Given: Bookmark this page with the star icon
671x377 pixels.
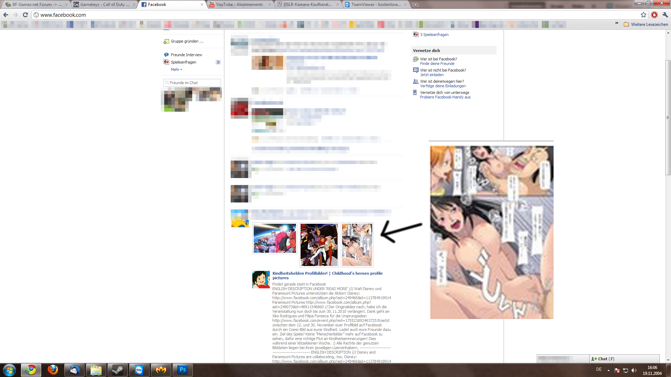Looking at the screenshot, I should point(643,15).
